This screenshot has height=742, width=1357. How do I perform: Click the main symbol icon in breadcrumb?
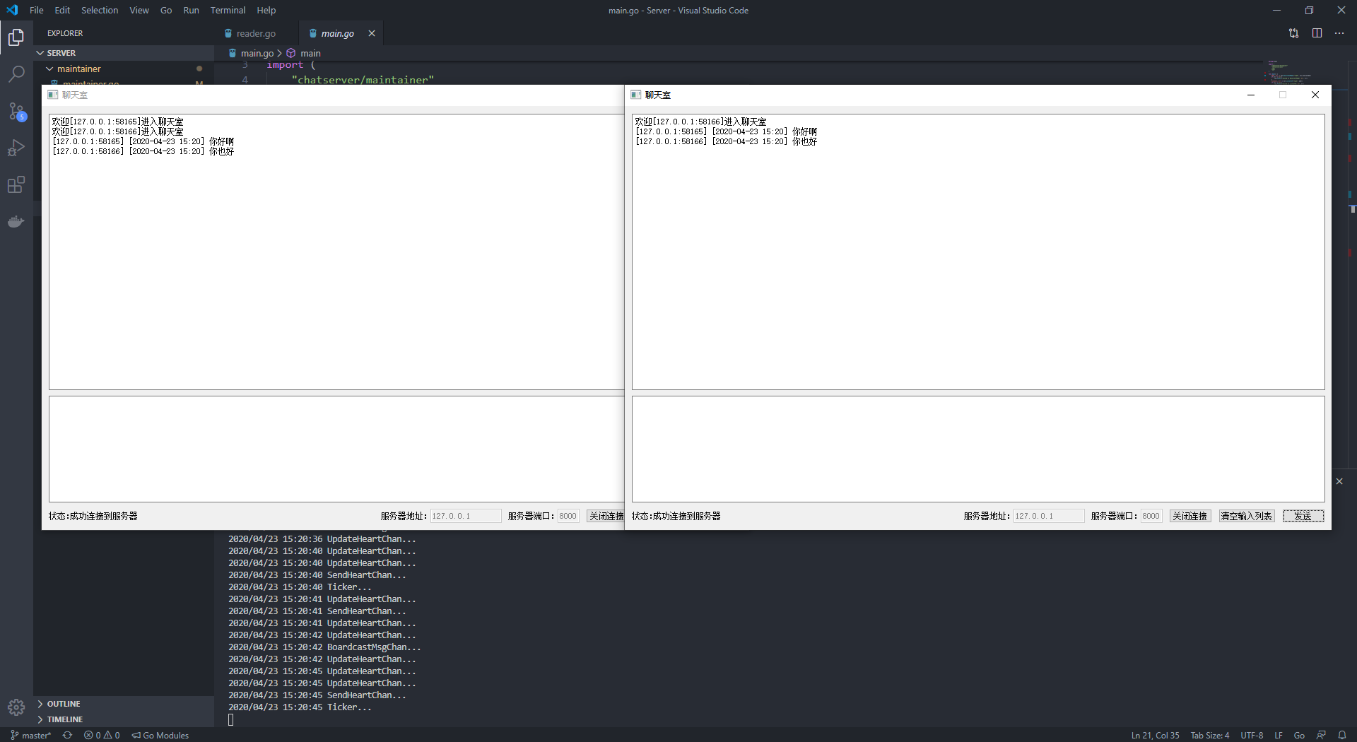point(291,53)
